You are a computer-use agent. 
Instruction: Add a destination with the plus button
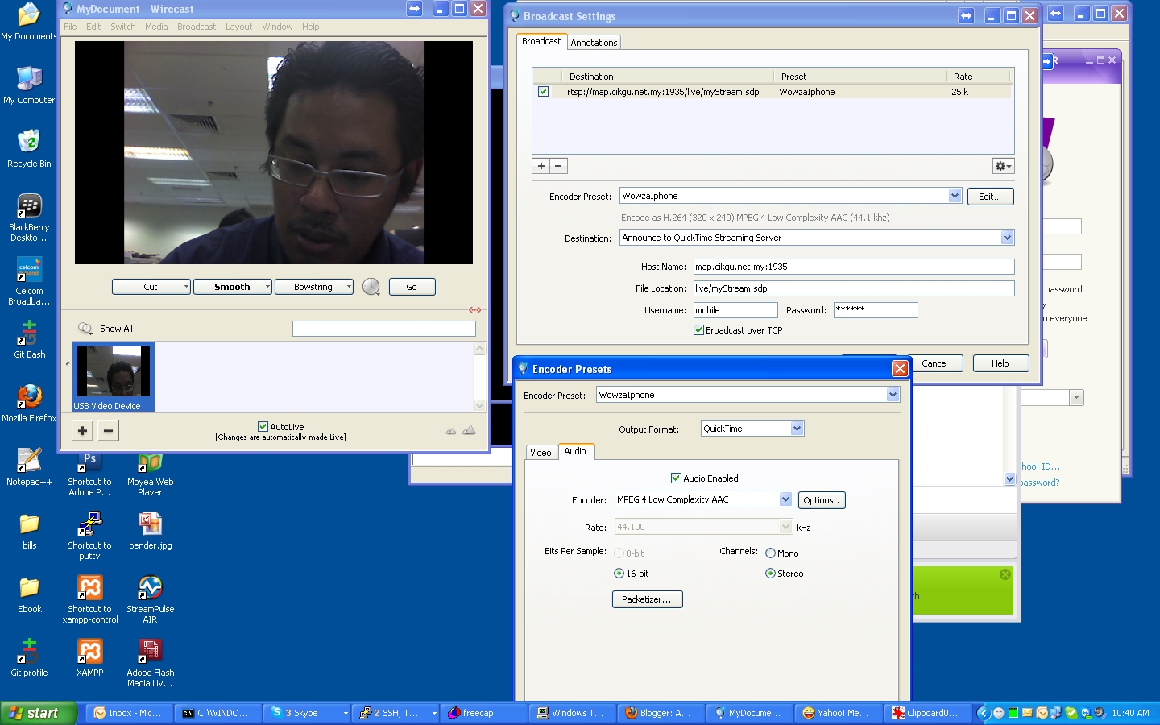click(x=541, y=166)
